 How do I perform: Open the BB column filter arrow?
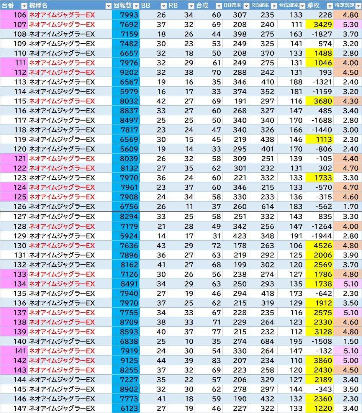164,6
